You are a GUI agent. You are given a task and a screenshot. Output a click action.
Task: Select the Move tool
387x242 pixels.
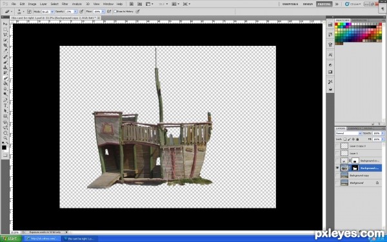(x=5, y=24)
